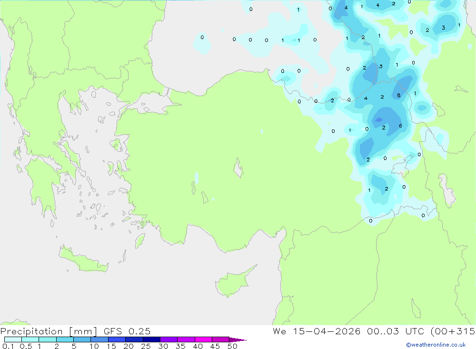Click the "8" precipitation value on map
Viewport: 476px width, 349px height.
pos(398,95)
